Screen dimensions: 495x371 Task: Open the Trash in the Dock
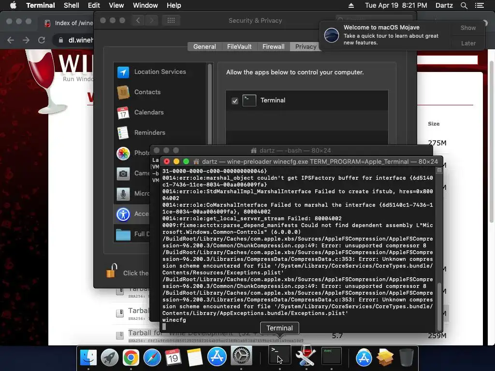click(x=406, y=357)
